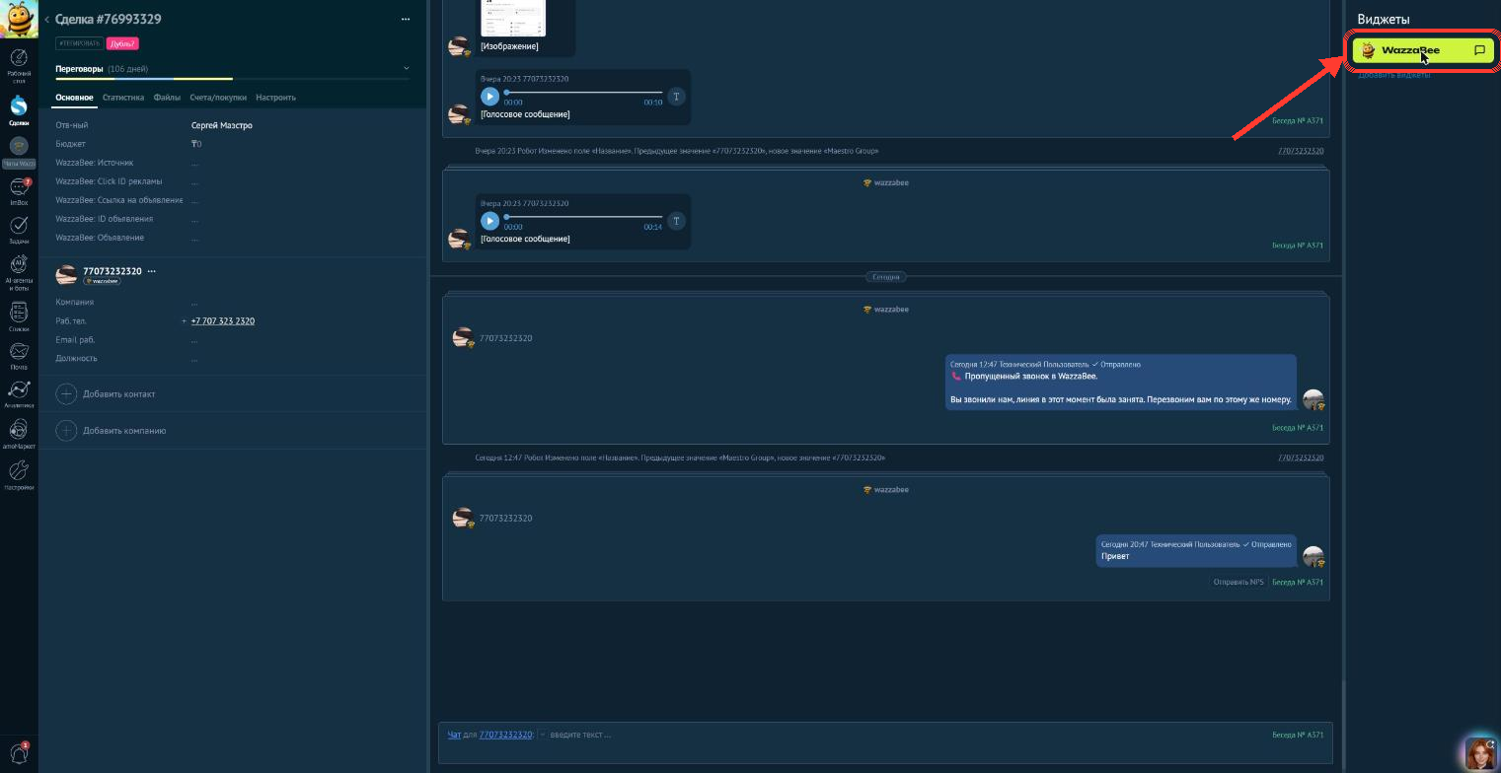The width and height of the screenshot is (1501, 773).
Task: Transcribe the 00:10 voice message
Action: pyautogui.click(x=676, y=97)
